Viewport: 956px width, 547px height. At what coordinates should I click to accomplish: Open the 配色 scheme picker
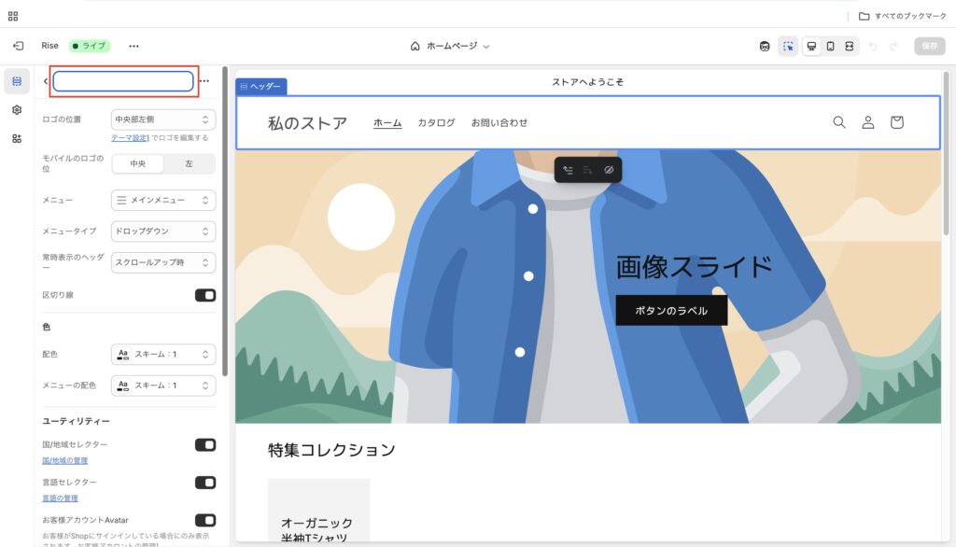163,355
